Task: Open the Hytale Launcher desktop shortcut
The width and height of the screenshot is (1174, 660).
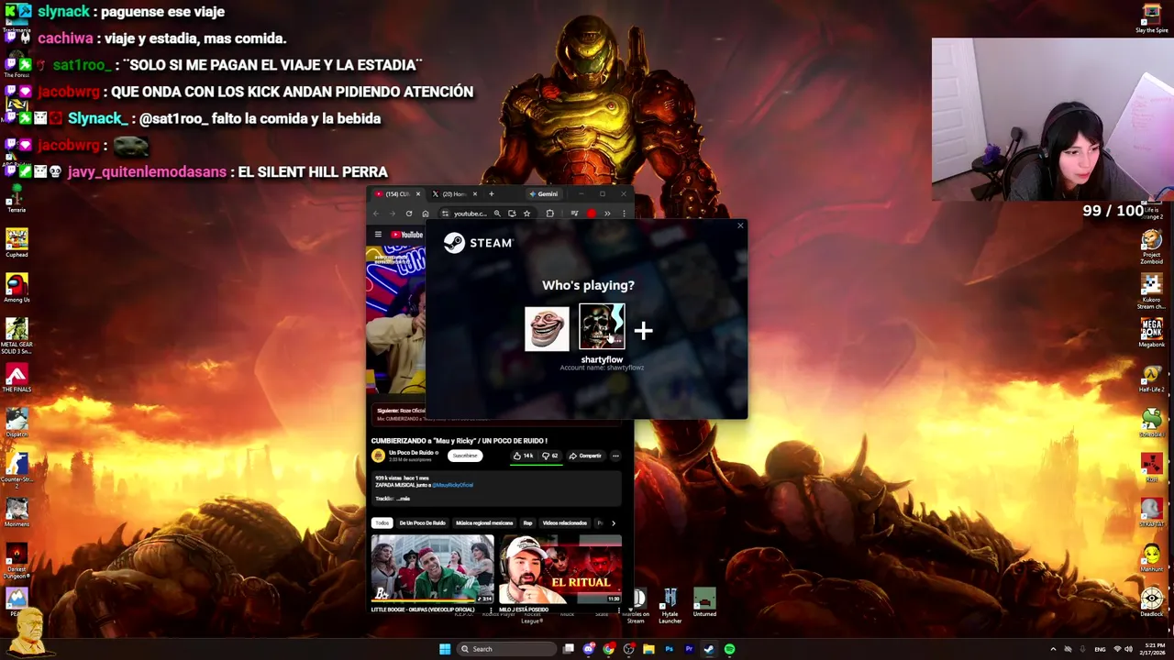Action: point(670,606)
